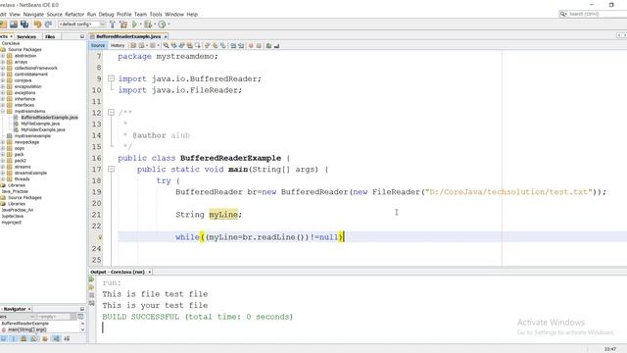Click the Stop icon in Output panel sidebar

(91, 295)
